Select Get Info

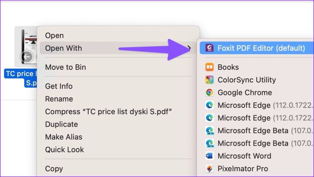pyautogui.click(x=59, y=86)
